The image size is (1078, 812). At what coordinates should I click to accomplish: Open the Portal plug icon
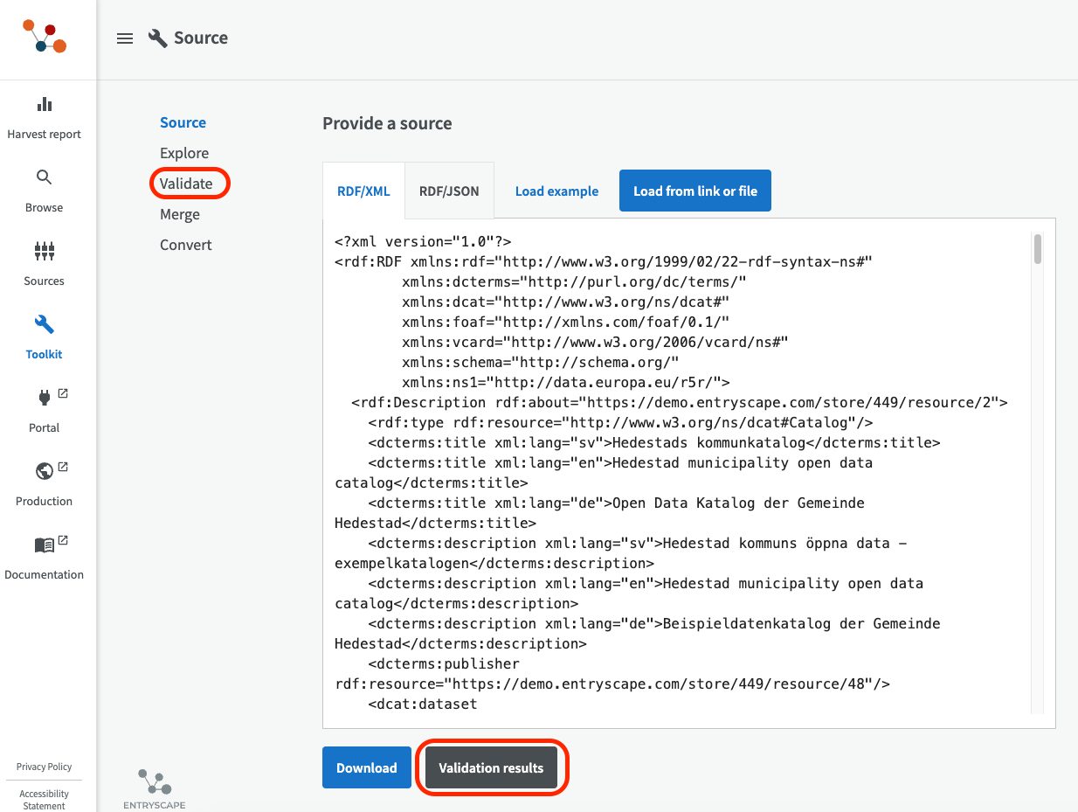click(x=45, y=399)
